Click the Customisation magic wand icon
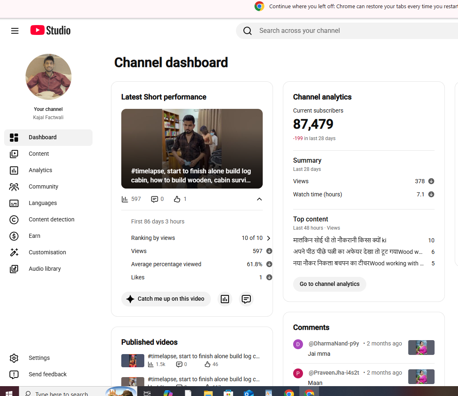Viewport: 458px width, 396px height. (x=14, y=252)
